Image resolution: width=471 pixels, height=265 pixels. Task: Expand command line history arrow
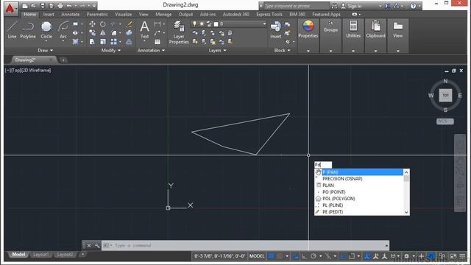[386, 245]
